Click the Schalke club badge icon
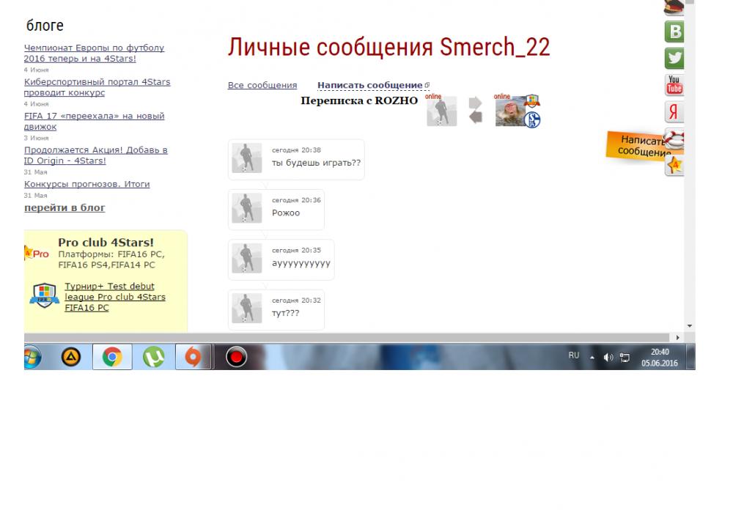The height and width of the screenshot is (513, 733). click(533, 119)
